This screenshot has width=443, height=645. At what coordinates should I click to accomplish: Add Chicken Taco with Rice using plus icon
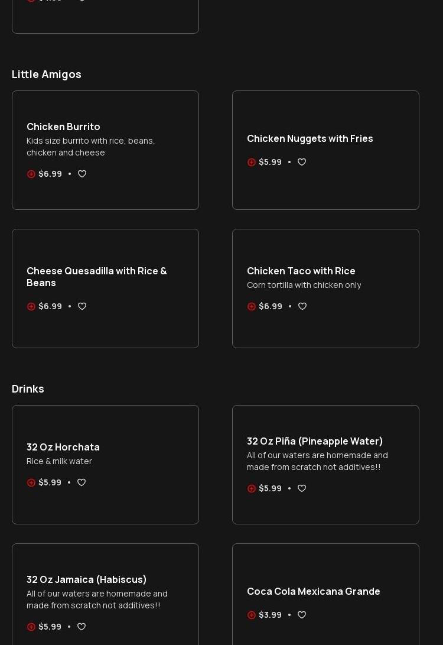coord(252,306)
